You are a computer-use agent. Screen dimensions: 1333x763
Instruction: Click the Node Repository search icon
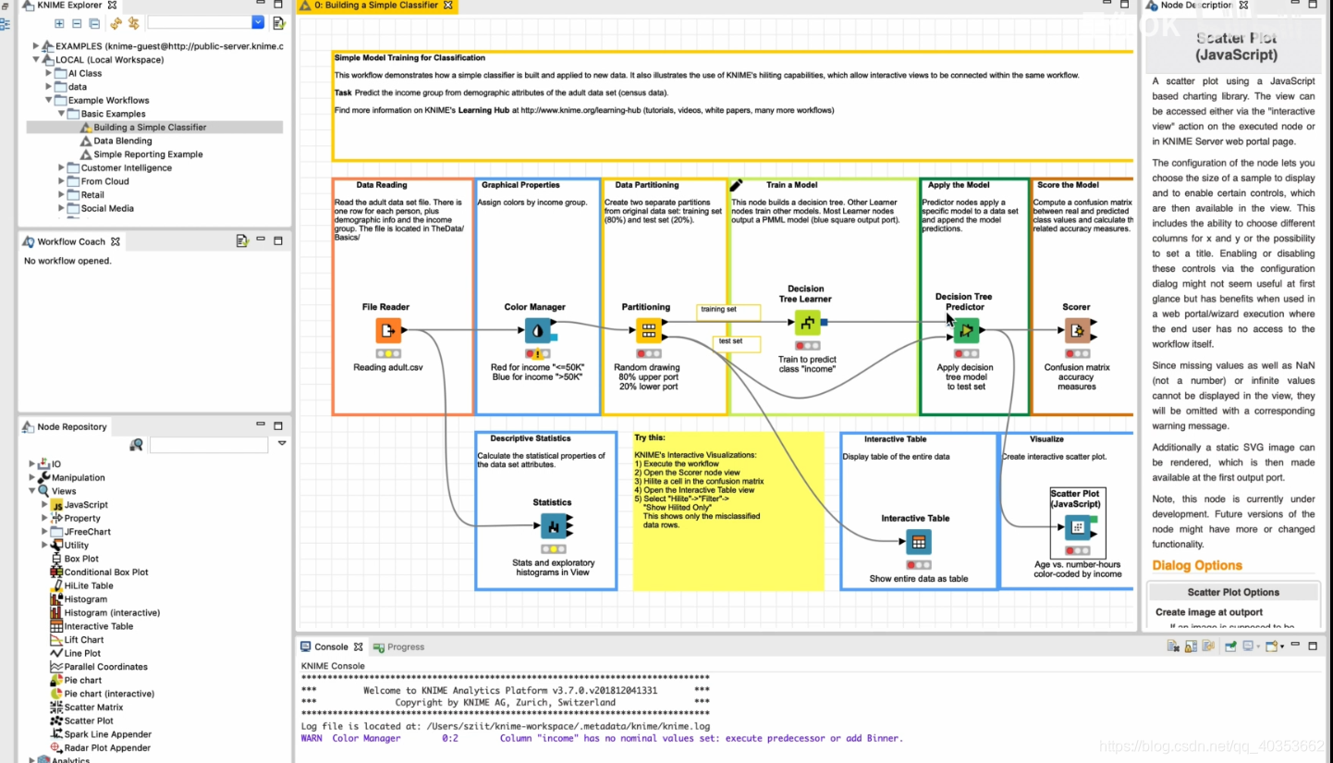coord(137,445)
